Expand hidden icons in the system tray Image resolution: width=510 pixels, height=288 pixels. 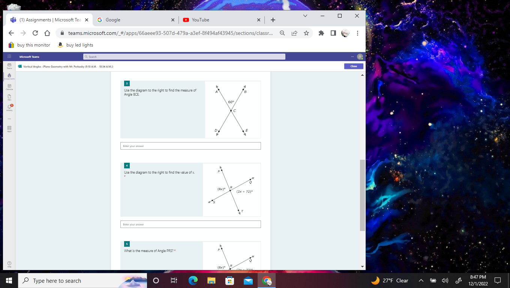[421, 280]
